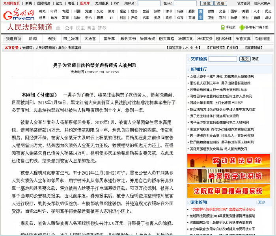Open the blue 博客 blog block
Screen dimensions: 276x236
[200, 15]
